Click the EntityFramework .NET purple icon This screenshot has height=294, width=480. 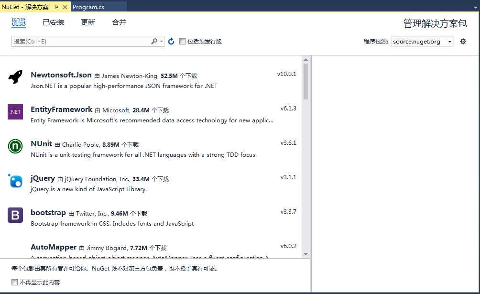tap(15, 112)
